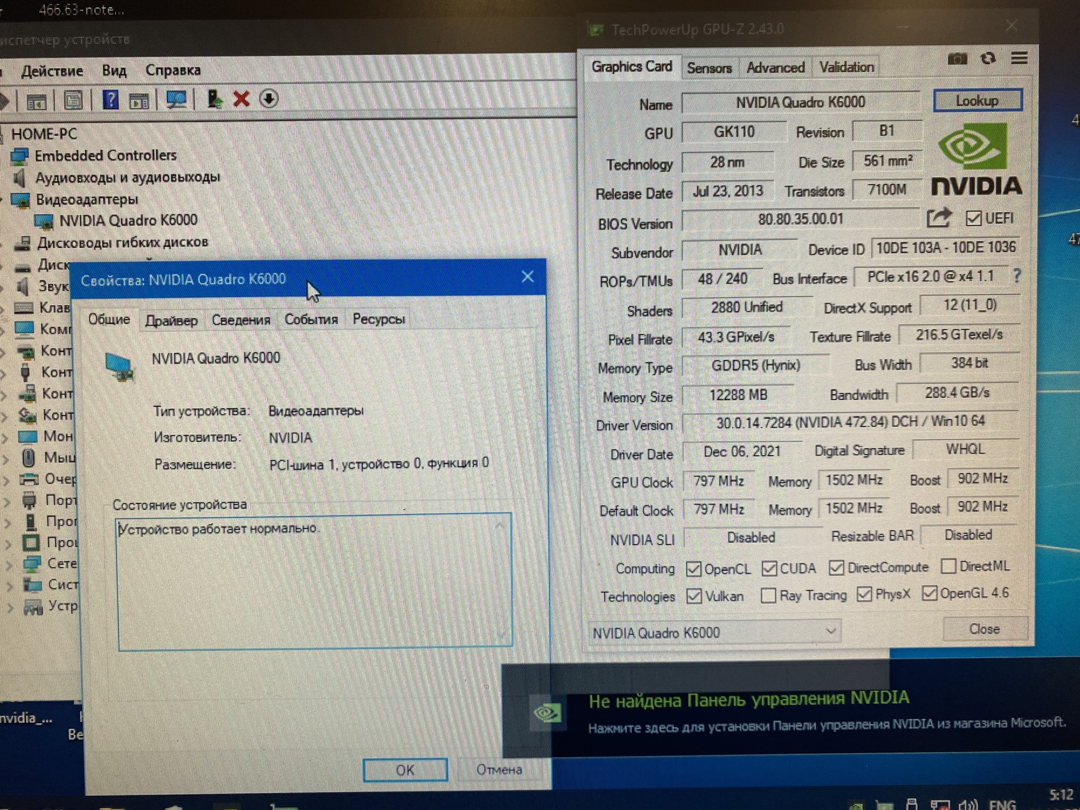This screenshot has height=810, width=1080.
Task: Click the Bus Interface question mark icon
Action: (1017, 275)
